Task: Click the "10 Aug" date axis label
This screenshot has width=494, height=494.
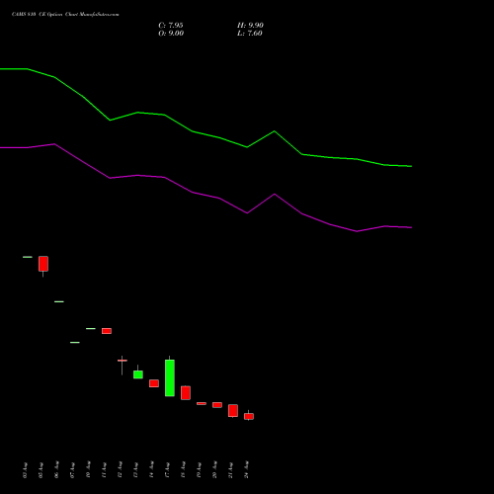Action: [88, 470]
